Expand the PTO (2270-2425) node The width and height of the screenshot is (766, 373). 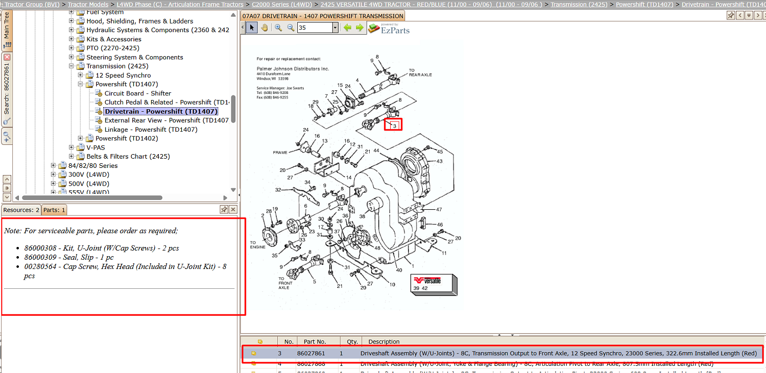click(71, 48)
